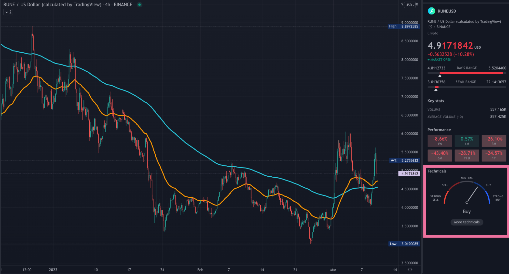Expand the collapsed indicators legend showing 2

[x=8, y=12]
